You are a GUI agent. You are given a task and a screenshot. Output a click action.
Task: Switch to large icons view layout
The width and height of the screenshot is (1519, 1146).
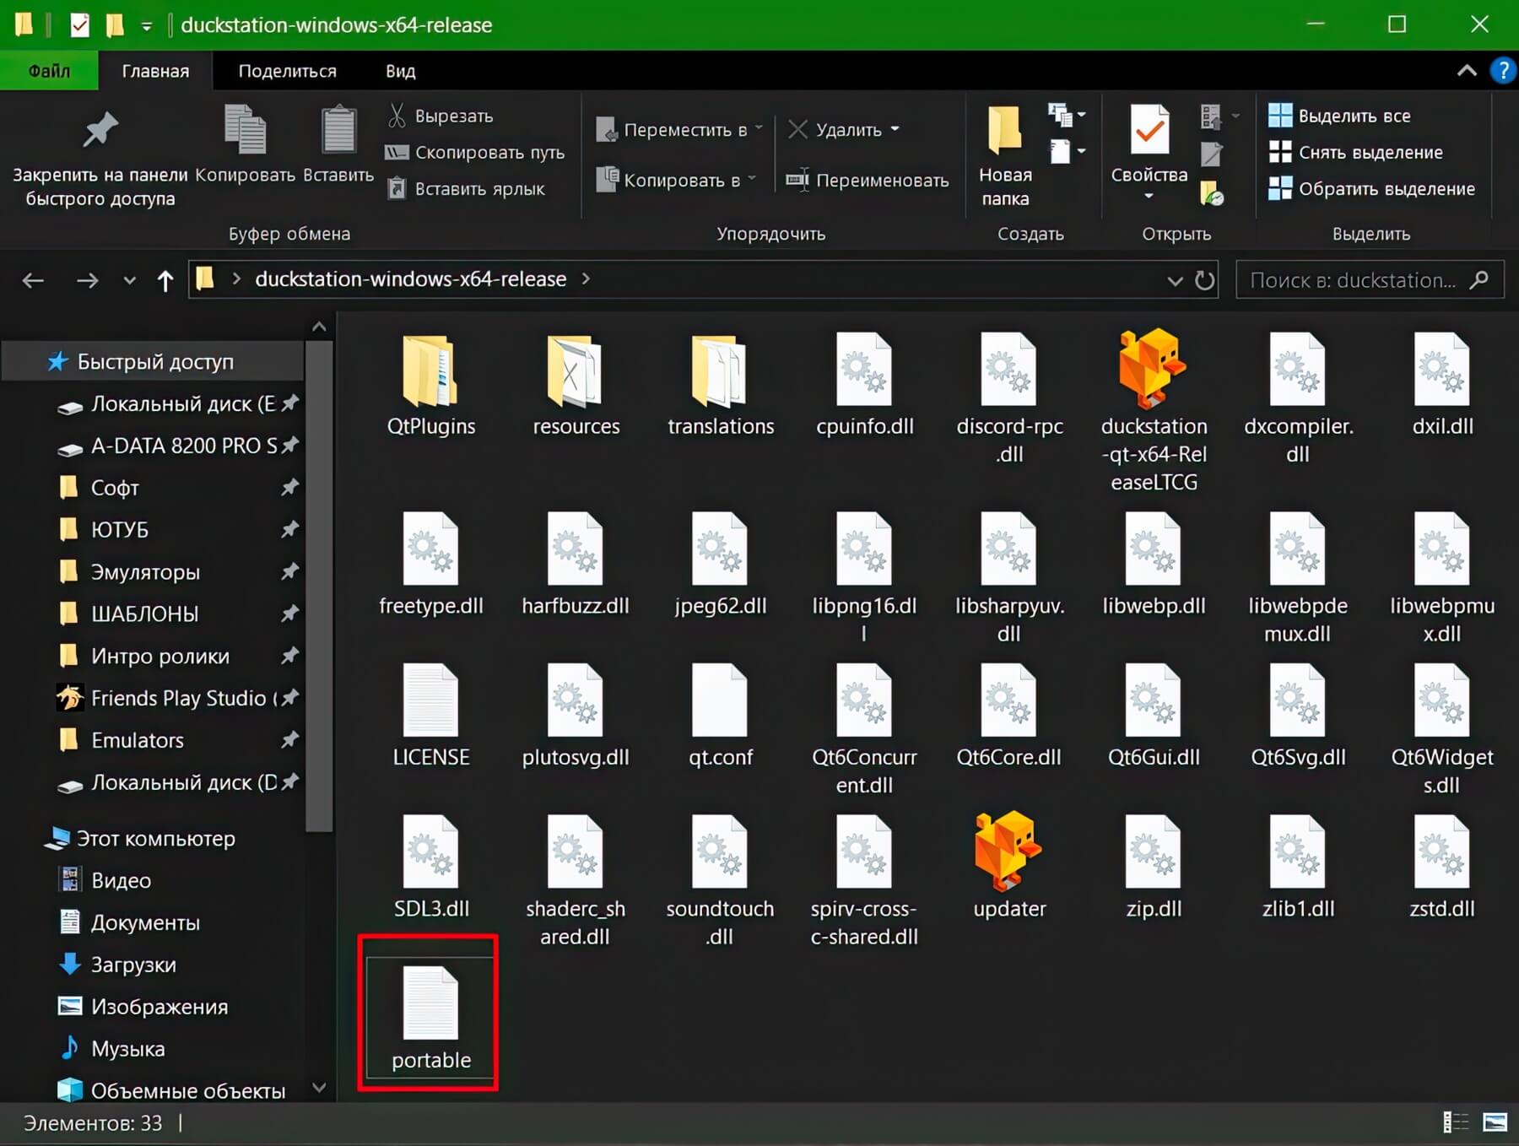[x=1495, y=1122]
